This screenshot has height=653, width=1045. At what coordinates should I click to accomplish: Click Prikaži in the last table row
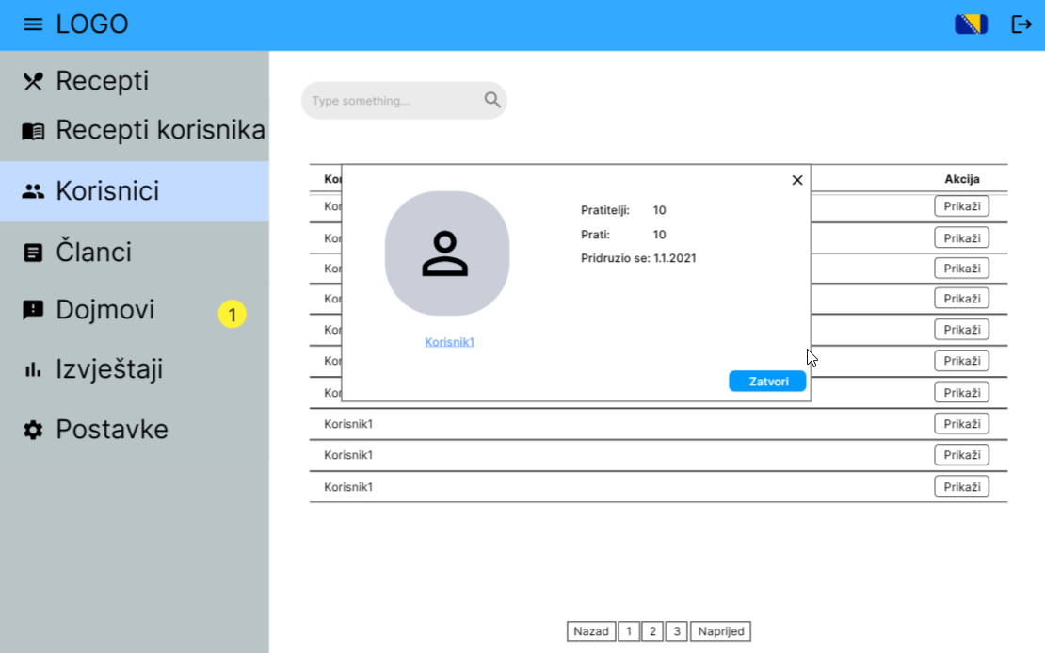(961, 486)
